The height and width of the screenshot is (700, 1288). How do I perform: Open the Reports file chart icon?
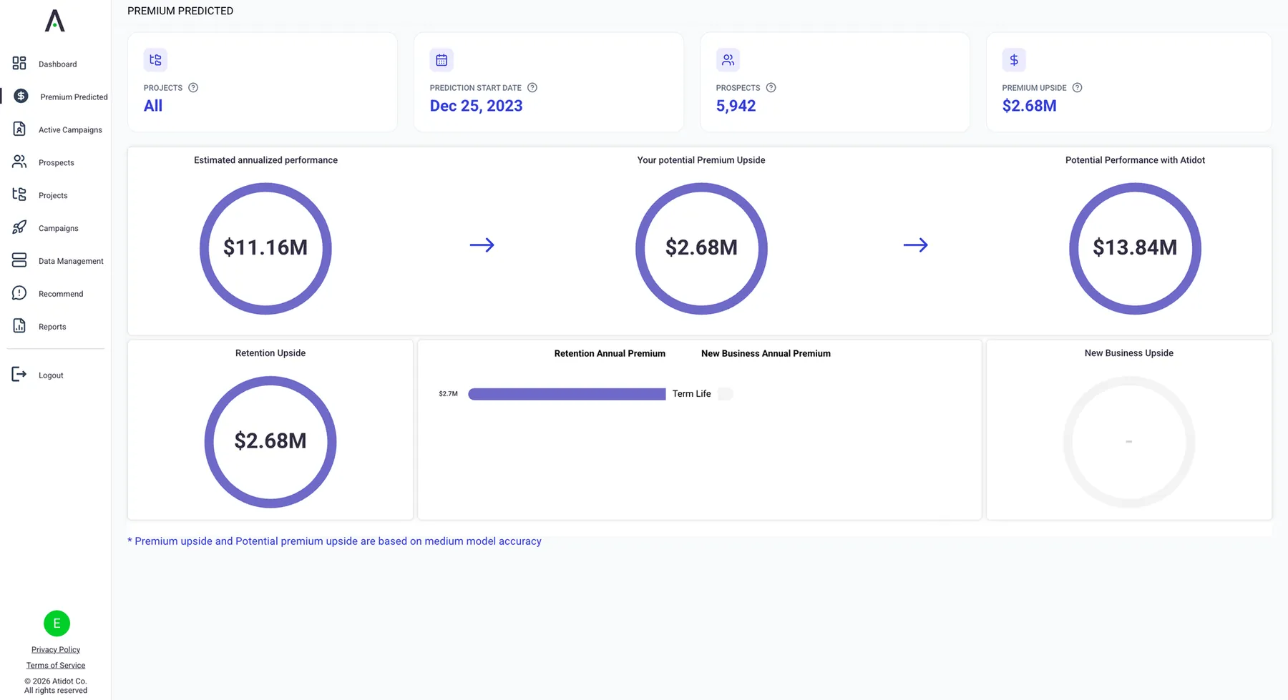(x=19, y=326)
